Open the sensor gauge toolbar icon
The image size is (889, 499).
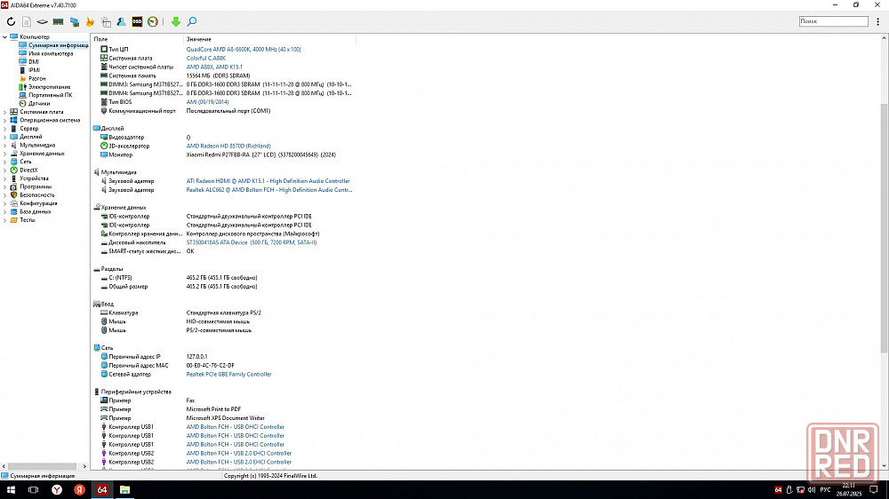pyautogui.click(x=153, y=21)
